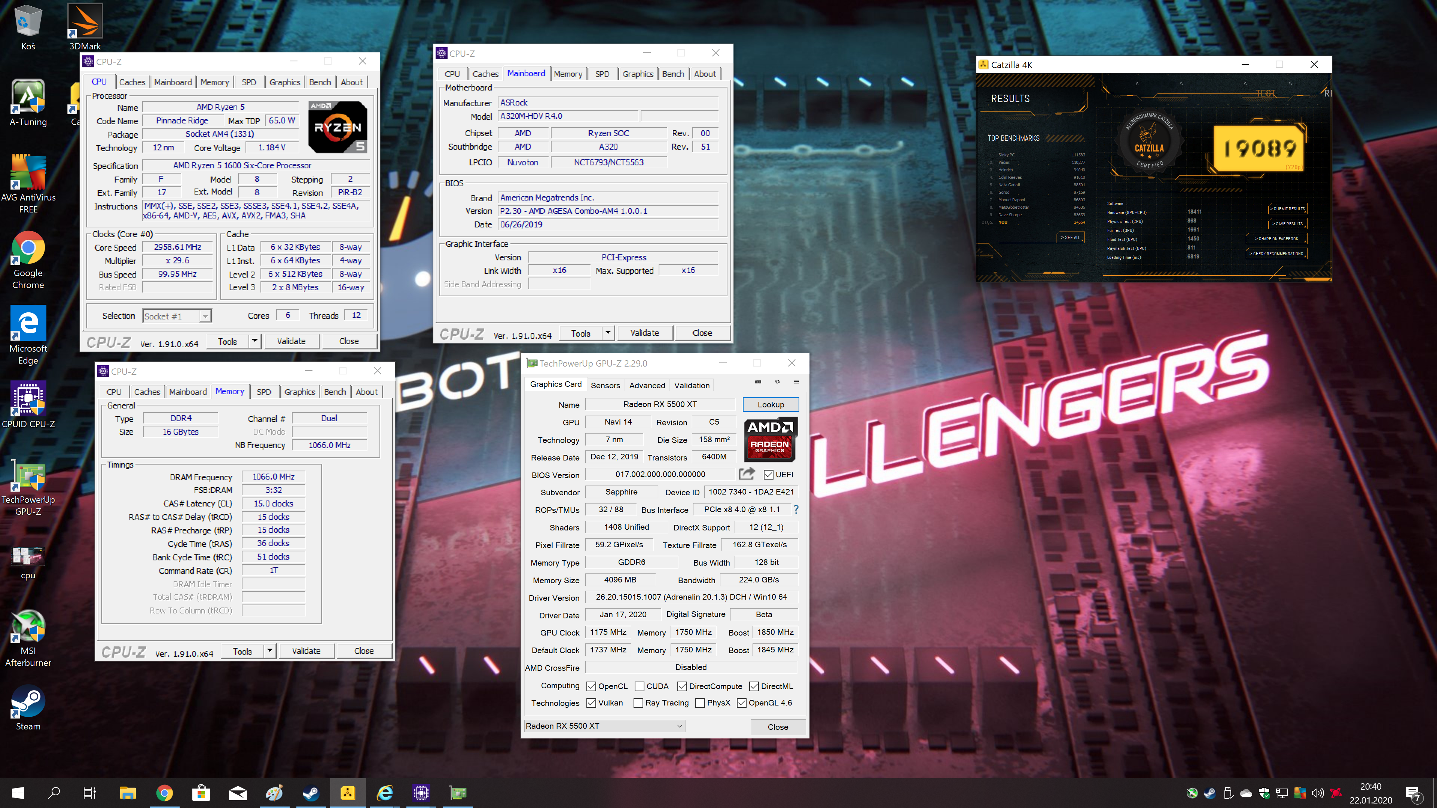Screen dimensions: 1437x808
Task: Open File Explorer from the taskbar
Action: tap(127, 793)
